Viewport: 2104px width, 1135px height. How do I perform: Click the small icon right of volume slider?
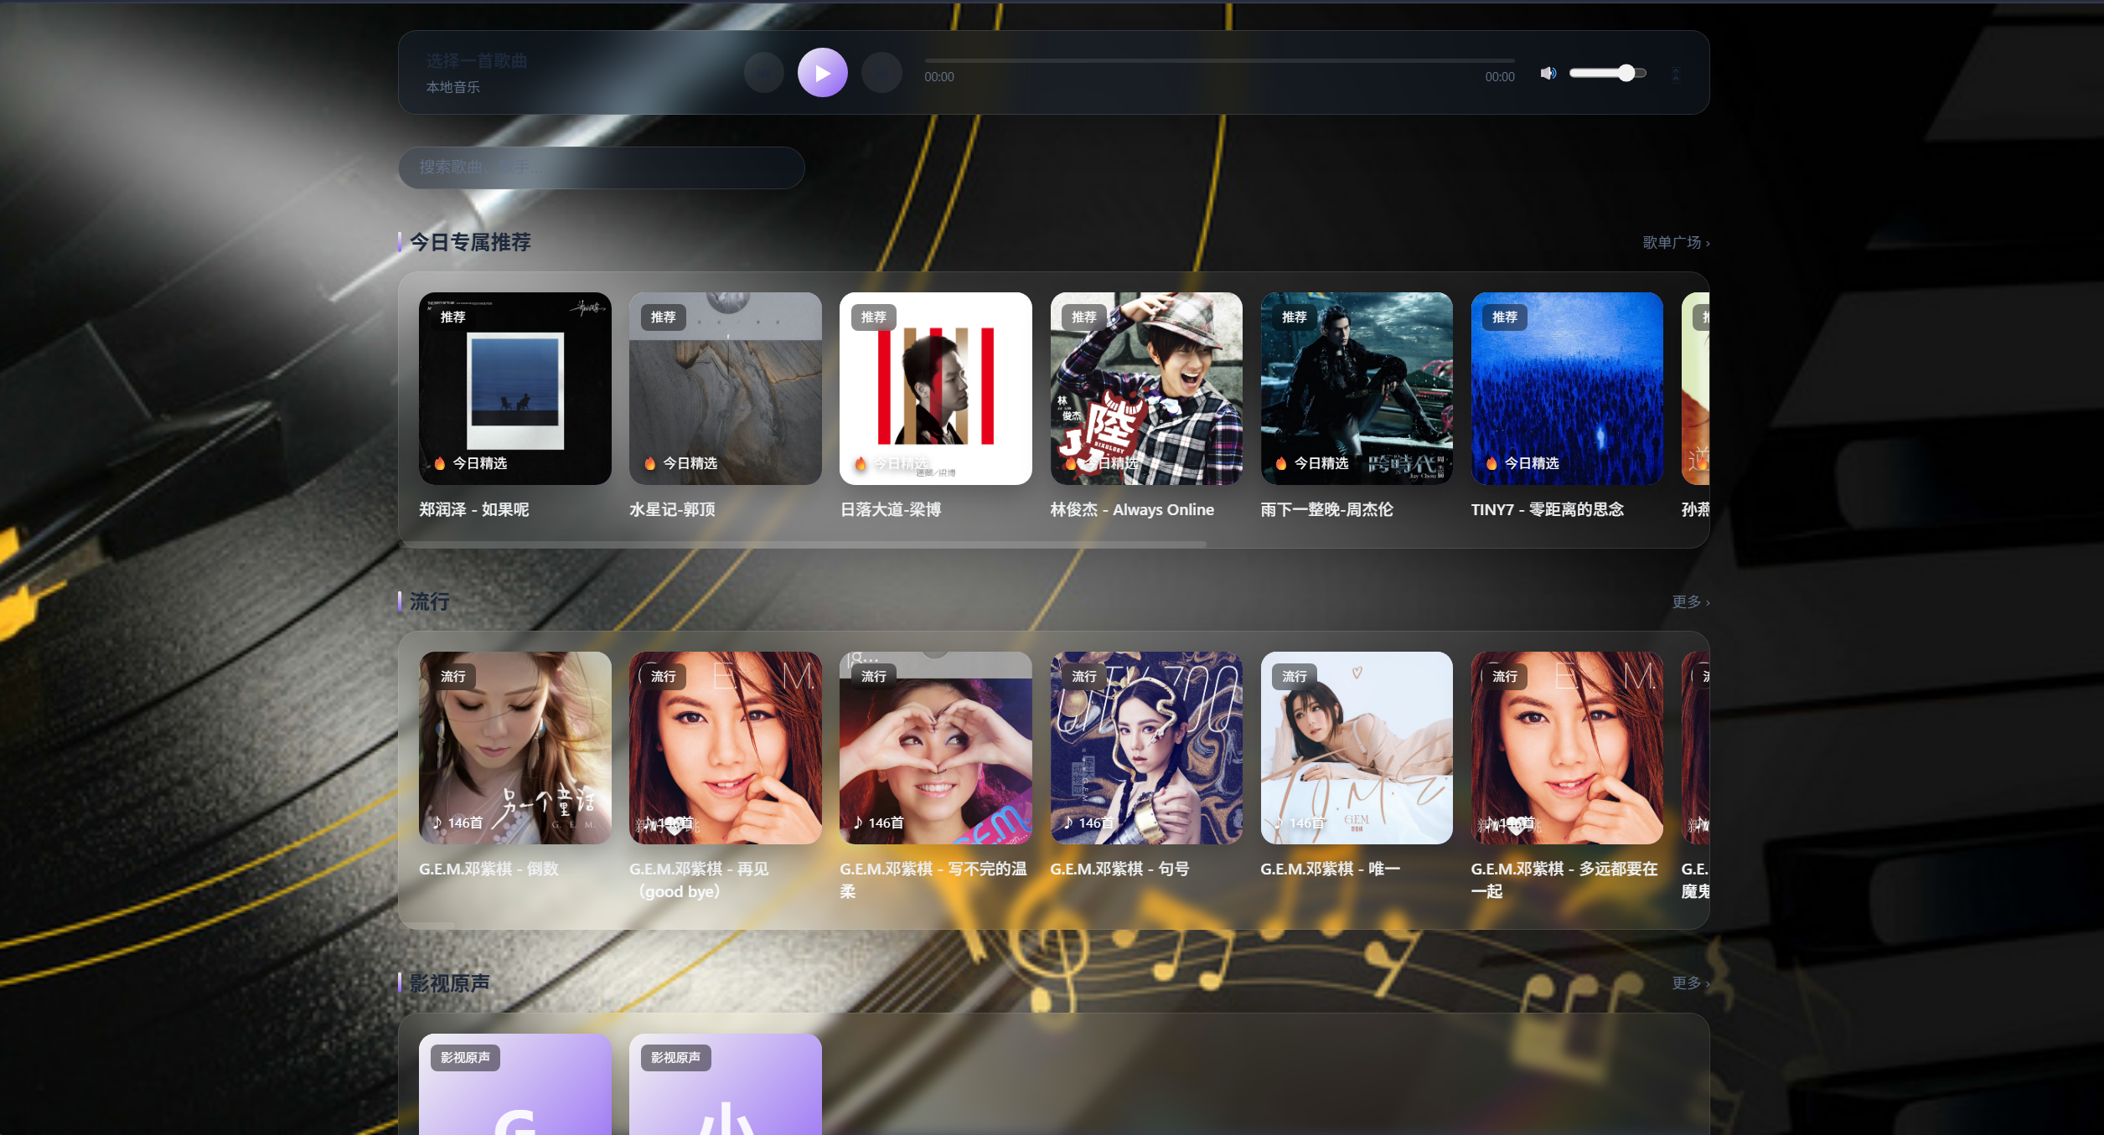pyautogui.click(x=1676, y=75)
